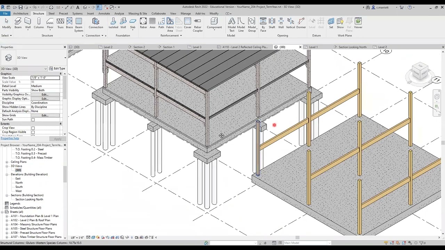Select the Brace tool
The image size is (445, 250).
click(x=69, y=23)
